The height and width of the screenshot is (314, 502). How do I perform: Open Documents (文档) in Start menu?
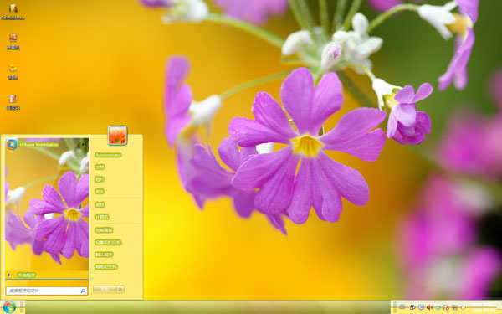100,167
